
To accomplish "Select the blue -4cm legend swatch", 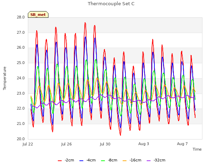I will click(x=81, y=161).
